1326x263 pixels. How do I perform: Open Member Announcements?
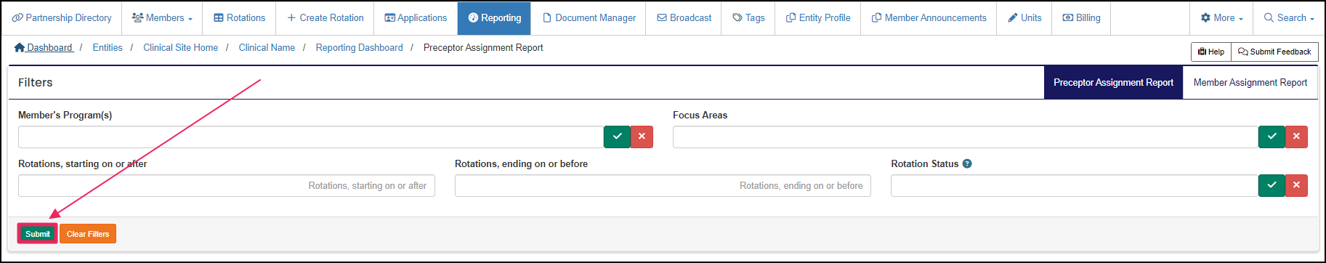coord(929,18)
